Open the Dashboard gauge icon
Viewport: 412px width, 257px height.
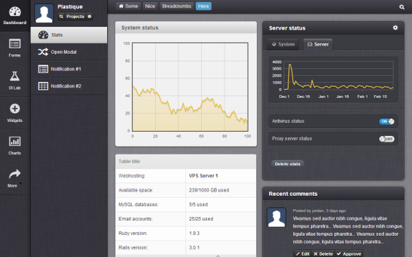(x=14, y=12)
